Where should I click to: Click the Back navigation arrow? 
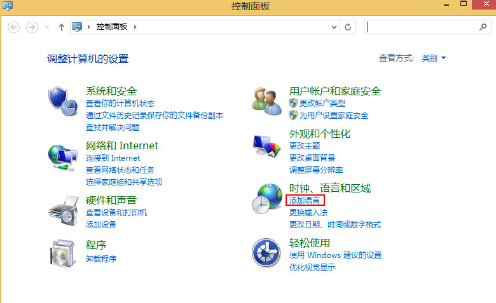click(13, 27)
